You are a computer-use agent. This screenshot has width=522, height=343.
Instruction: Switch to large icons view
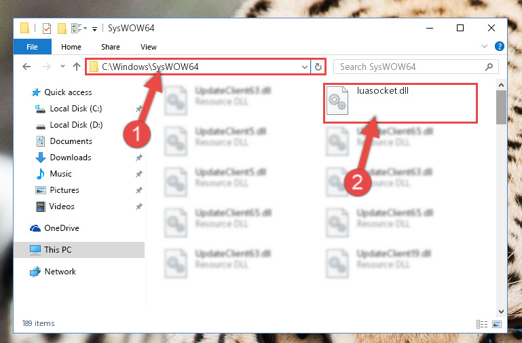point(497,324)
